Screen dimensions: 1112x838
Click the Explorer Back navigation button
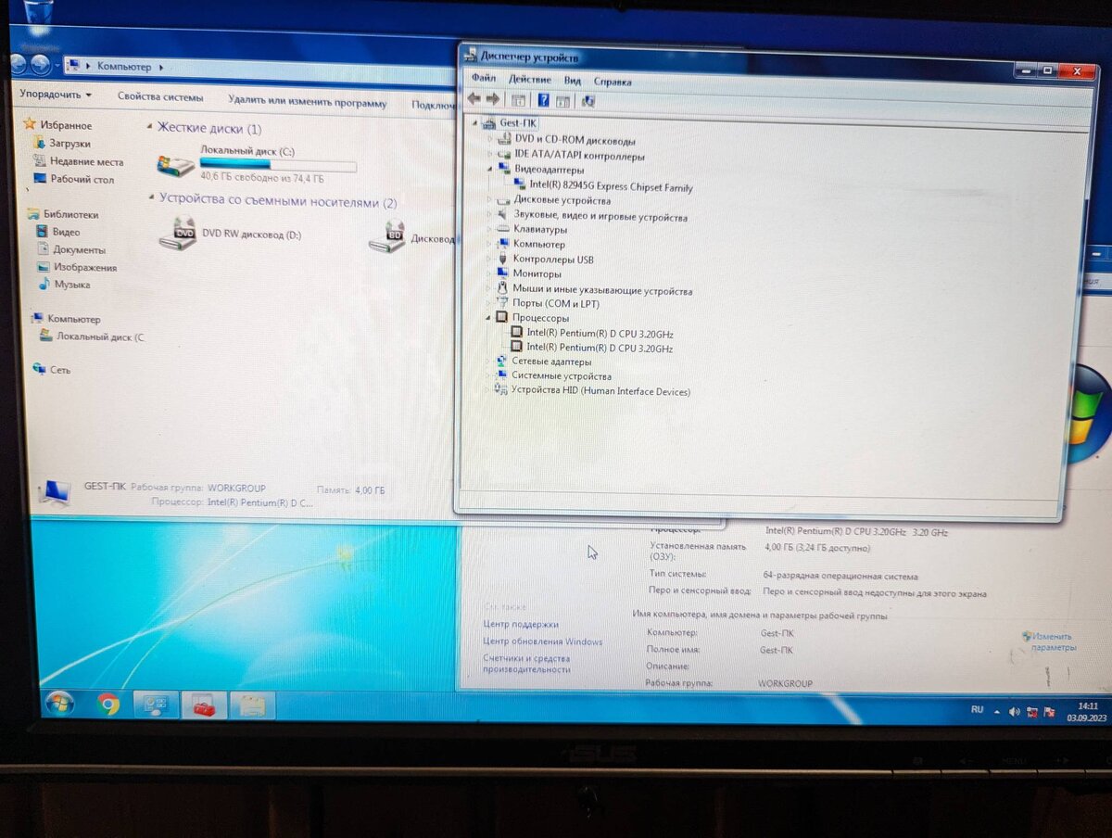tap(19, 64)
